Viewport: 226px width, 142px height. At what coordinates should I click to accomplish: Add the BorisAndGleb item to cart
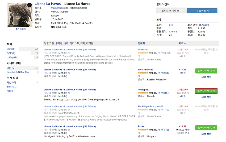pyautogui.click(x=206, y=71)
